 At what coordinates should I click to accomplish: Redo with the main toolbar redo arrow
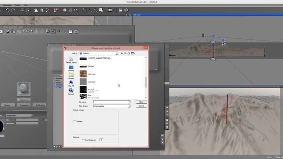pos(13,10)
